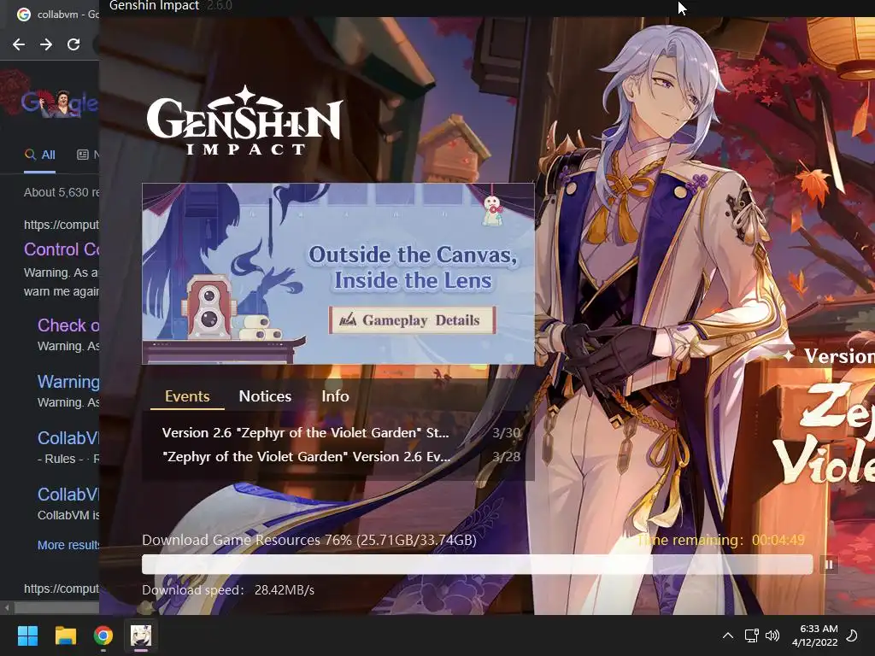Open the Check search result link
This screenshot has height=656, width=875.
(68, 325)
